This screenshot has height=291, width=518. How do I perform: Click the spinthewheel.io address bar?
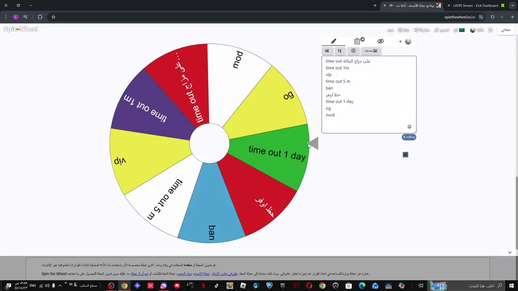coord(460,17)
